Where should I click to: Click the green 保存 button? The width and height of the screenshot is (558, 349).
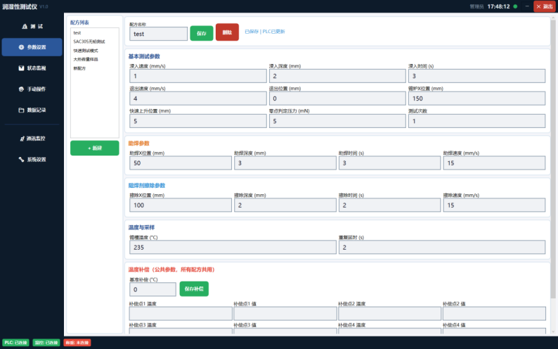pyautogui.click(x=202, y=33)
